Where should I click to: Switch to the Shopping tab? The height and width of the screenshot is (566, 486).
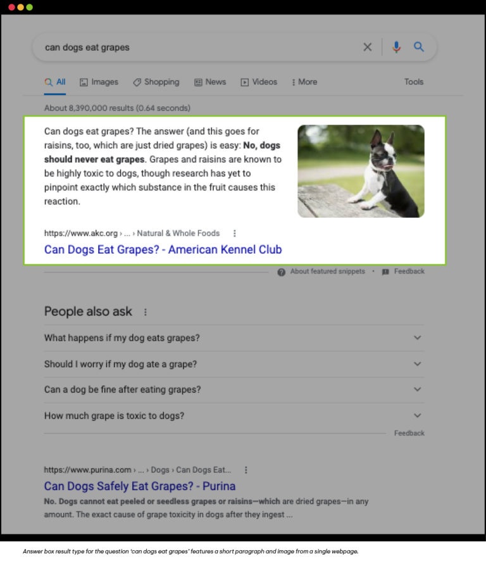[156, 82]
